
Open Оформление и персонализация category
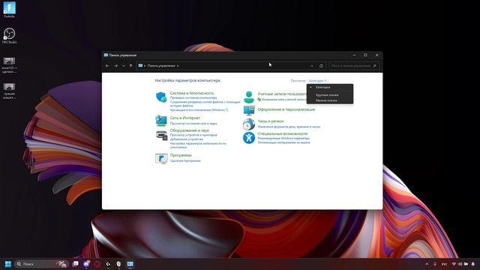pyautogui.click(x=286, y=109)
